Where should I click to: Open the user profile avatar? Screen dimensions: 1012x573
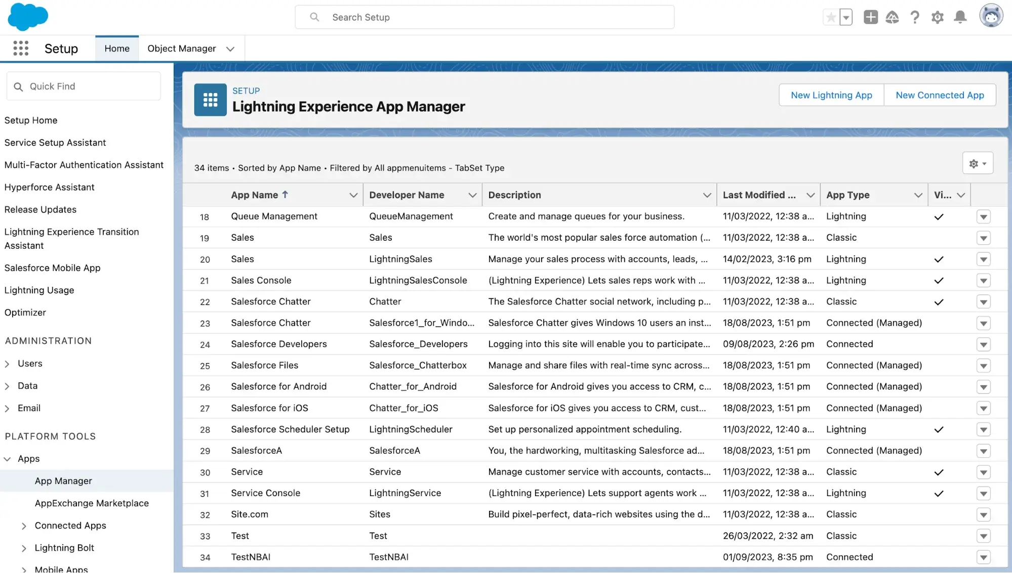[991, 16]
